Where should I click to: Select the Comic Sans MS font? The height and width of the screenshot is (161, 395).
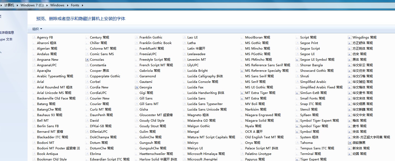102,54
